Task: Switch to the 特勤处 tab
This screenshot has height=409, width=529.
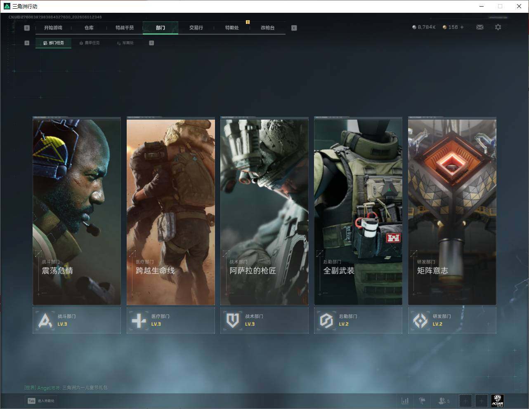Action: pos(232,28)
